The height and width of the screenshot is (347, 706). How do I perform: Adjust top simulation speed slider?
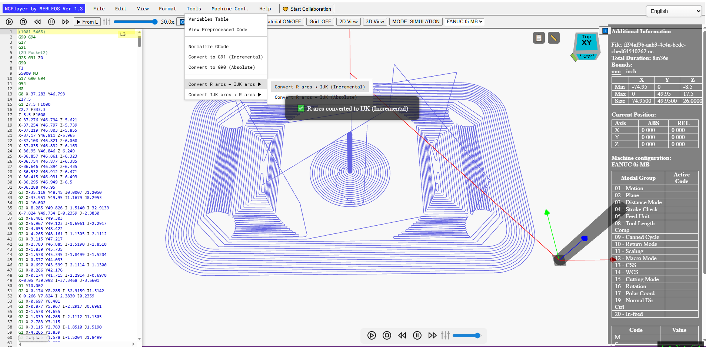click(x=136, y=22)
